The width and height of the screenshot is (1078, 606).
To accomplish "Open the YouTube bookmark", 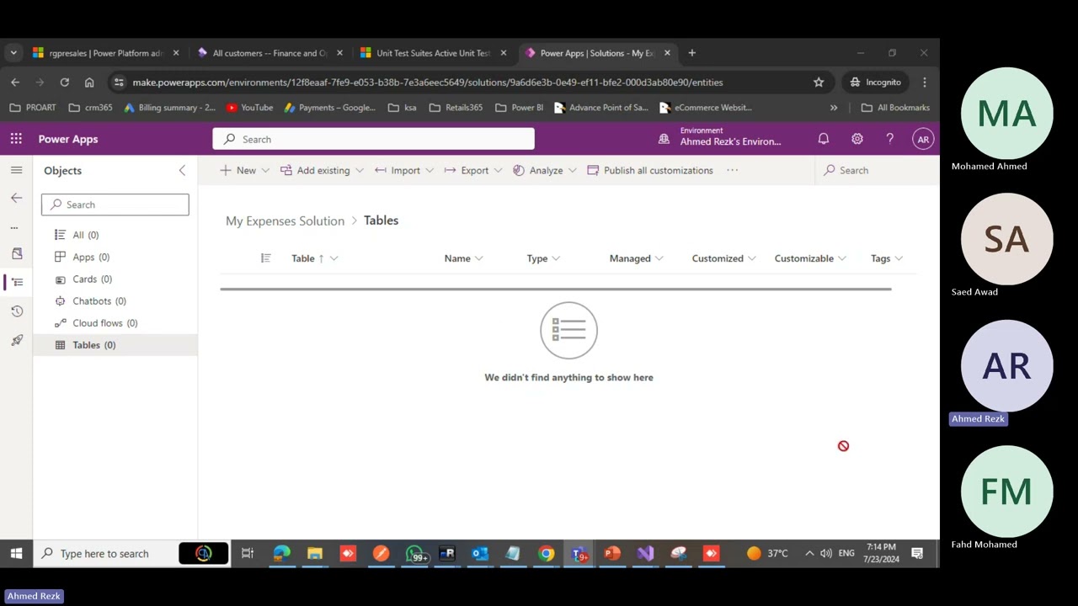I will click(249, 108).
